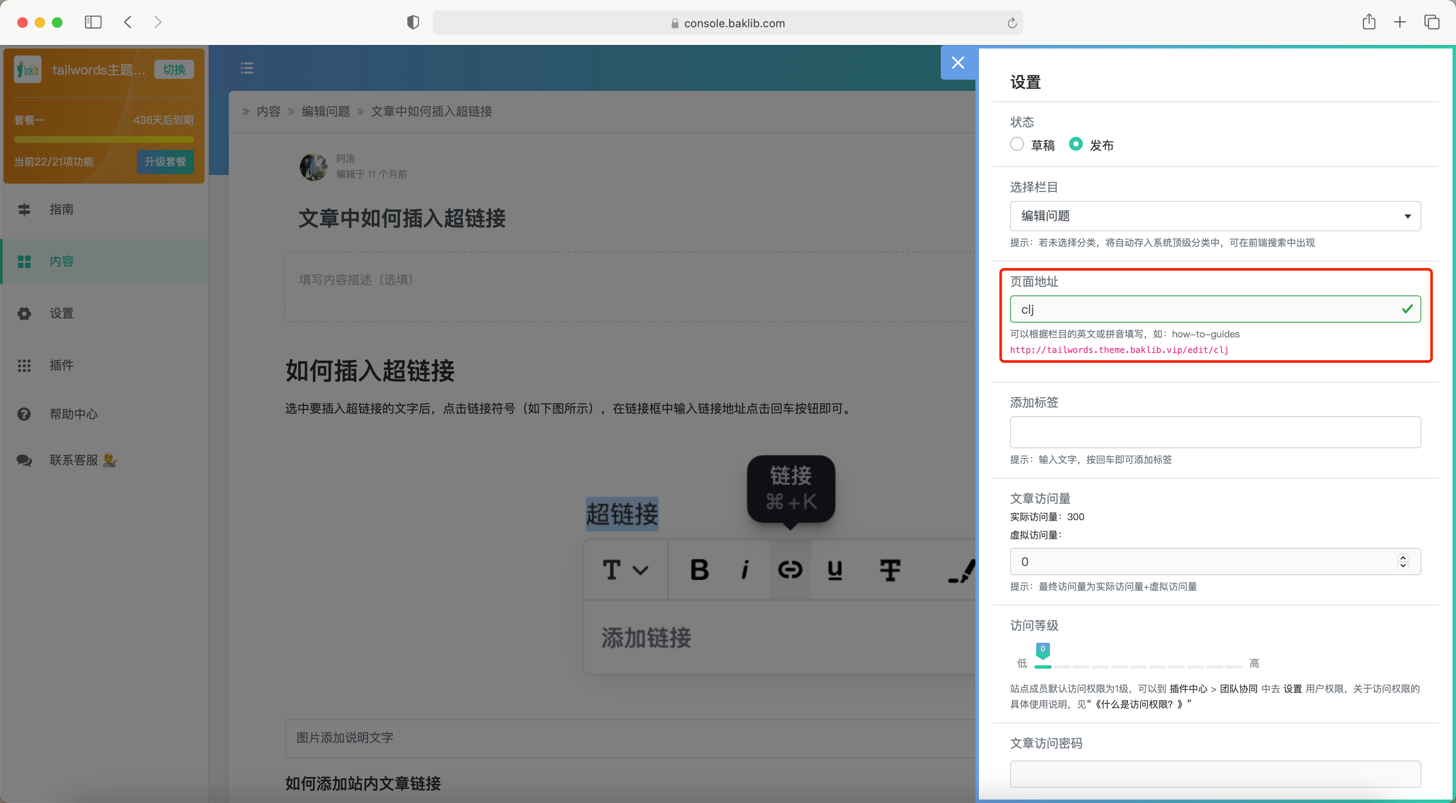Open the tailwords.theme.baklib.vip/edit/clj link
Screen dimensions: 1456x803
(1119, 350)
